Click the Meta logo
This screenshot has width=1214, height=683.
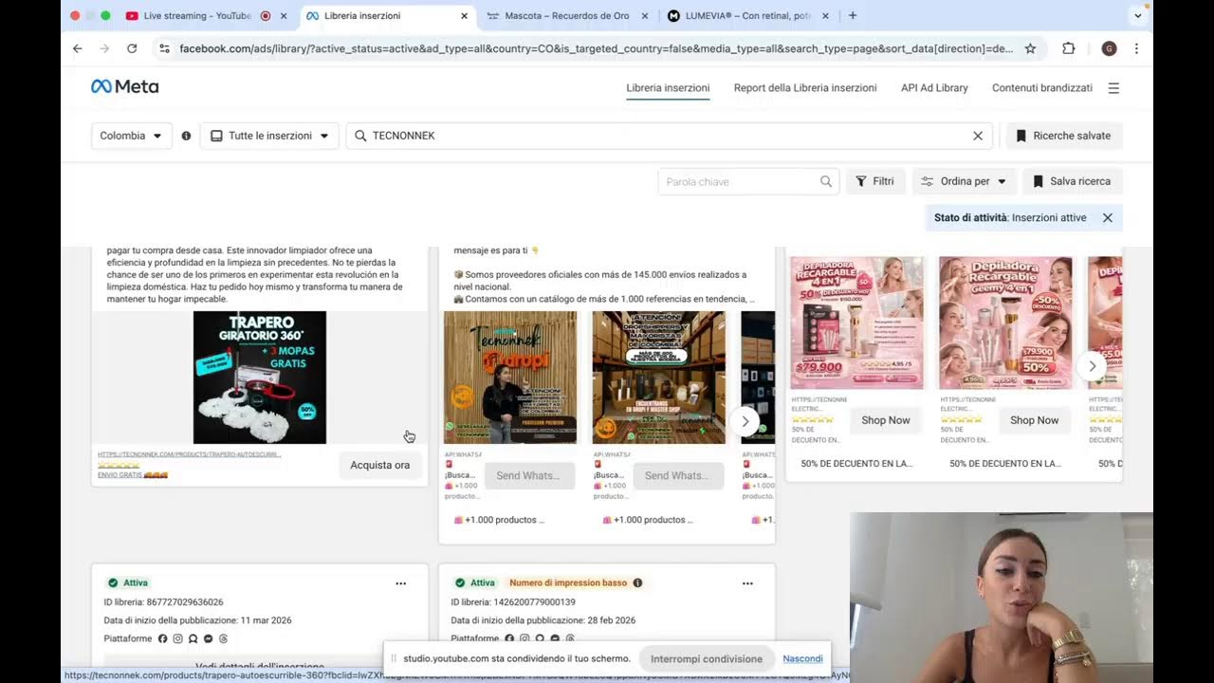pyautogui.click(x=124, y=87)
